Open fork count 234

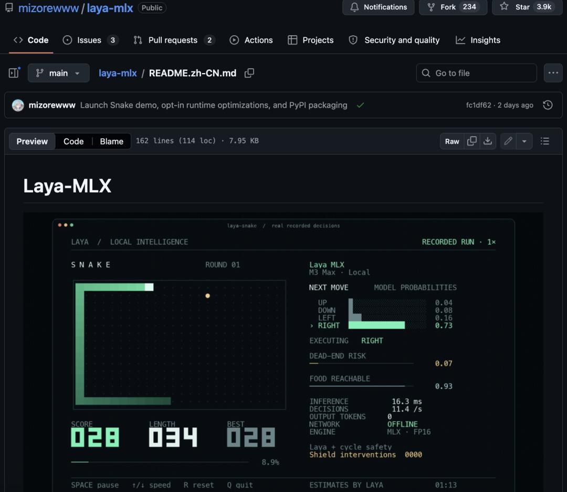click(x=469, y=7)
